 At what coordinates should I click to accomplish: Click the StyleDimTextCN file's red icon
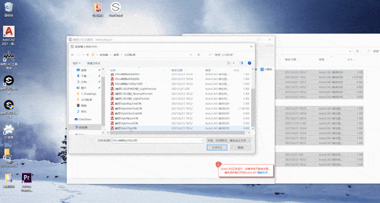pyautogui.click(x=112, y=109)
